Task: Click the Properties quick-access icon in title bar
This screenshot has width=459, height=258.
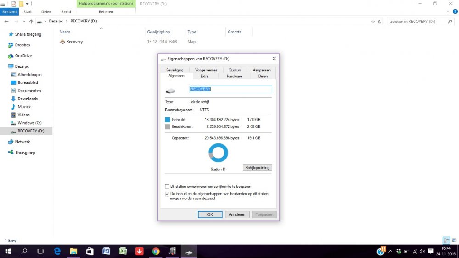Action: point(13,4)
